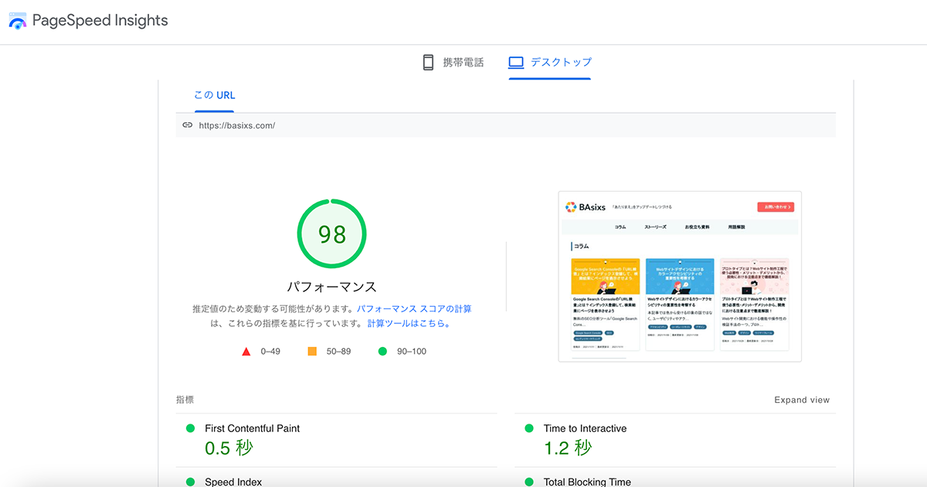927x487 pixels.
Task: Click the 90–100 legend range text
Action: coord(411,352)
